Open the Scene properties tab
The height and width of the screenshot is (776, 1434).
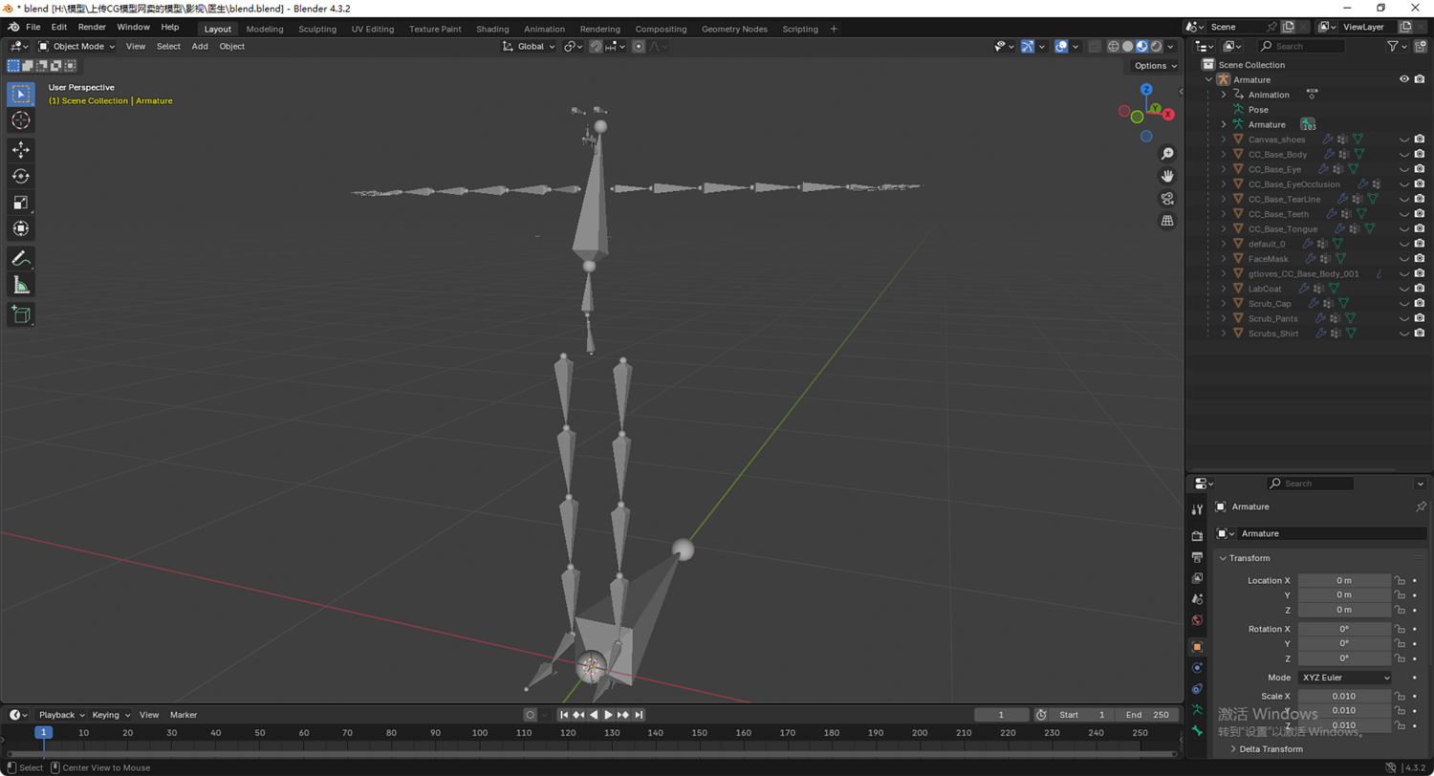coord(1197,599)
